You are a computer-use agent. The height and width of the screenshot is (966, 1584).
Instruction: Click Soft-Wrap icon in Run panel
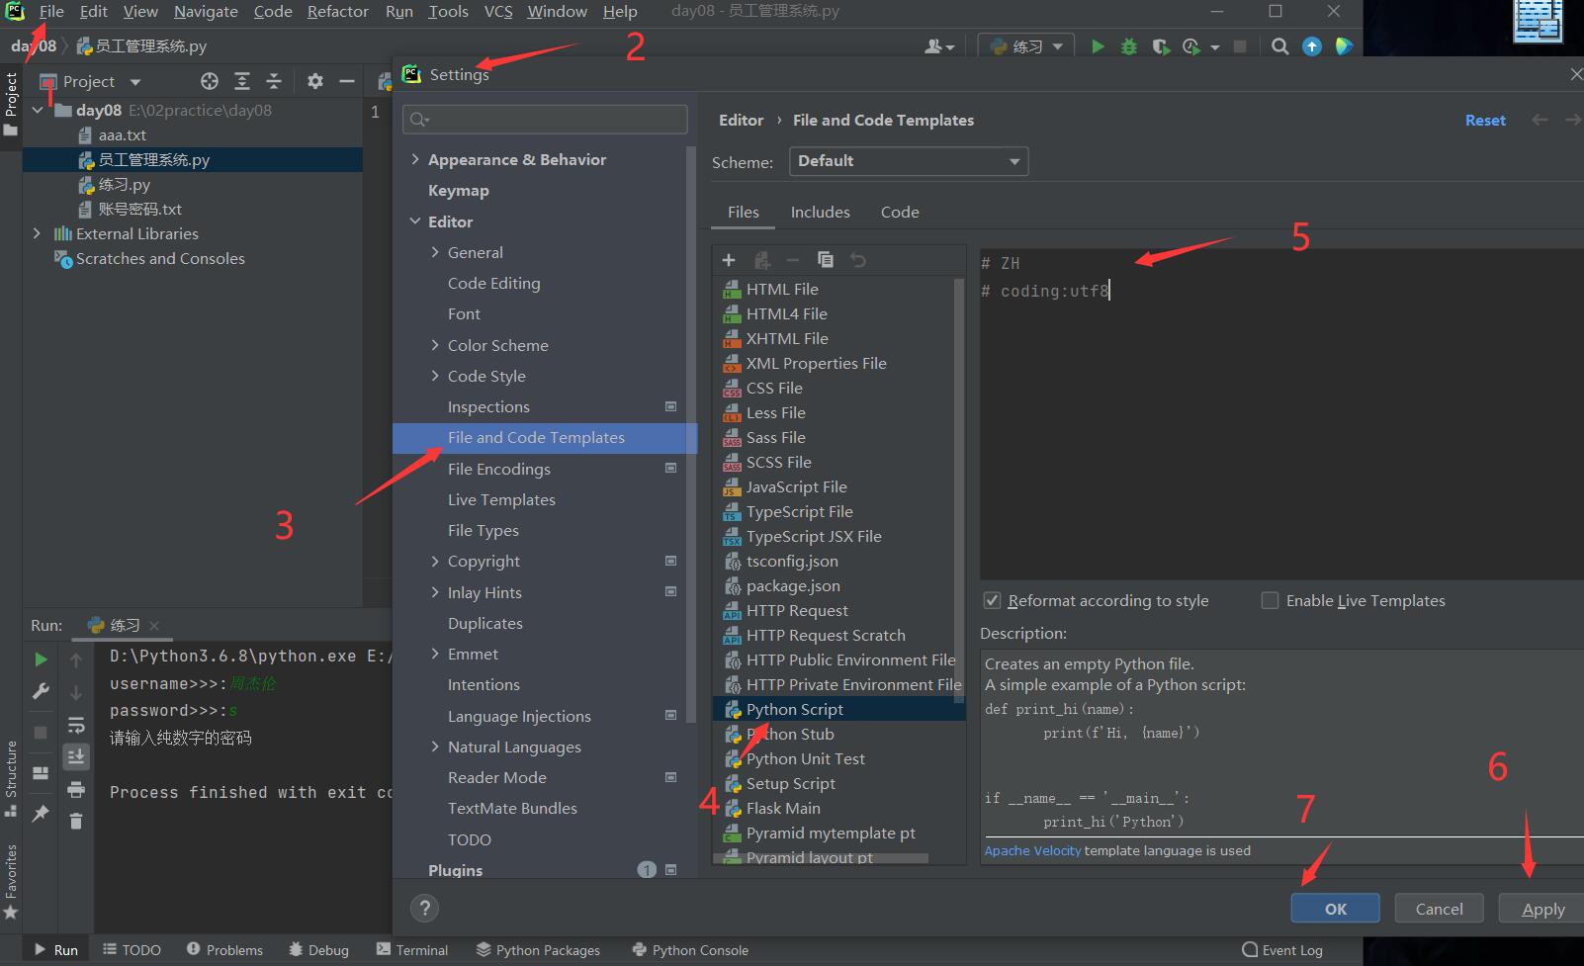click(x=76, y=725)
